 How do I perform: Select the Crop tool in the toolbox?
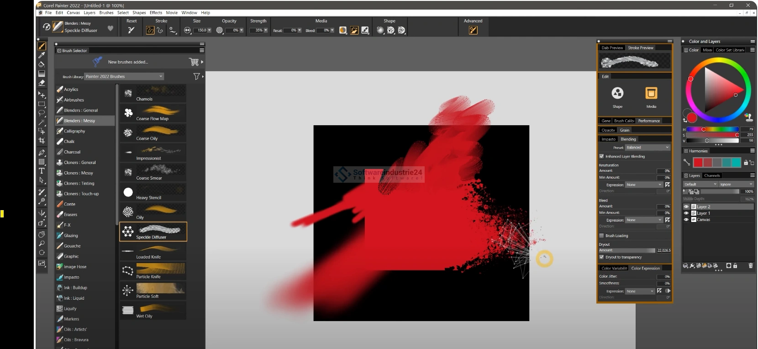42,141
